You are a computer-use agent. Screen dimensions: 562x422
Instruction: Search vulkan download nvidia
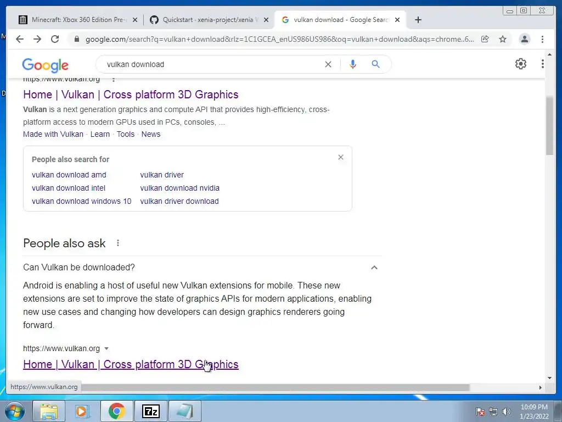tap(179, 188)
